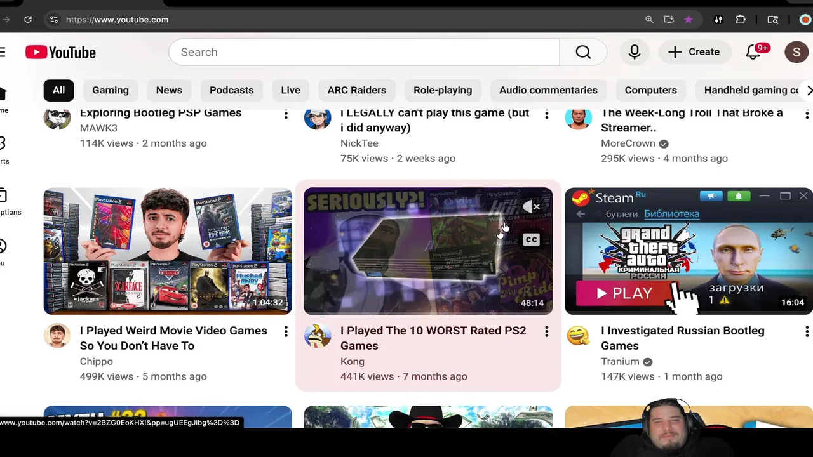View site information icon in address bar
813x457 pixels.
[x=53, y=20]
